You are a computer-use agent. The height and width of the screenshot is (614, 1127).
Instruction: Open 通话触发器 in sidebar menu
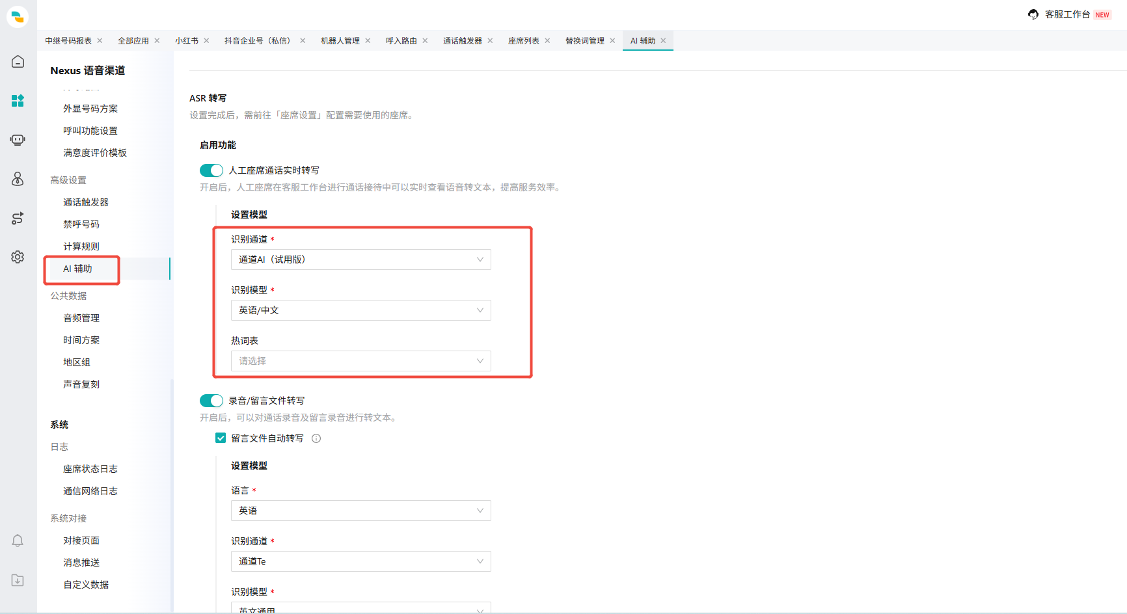(x=86, y=202)
